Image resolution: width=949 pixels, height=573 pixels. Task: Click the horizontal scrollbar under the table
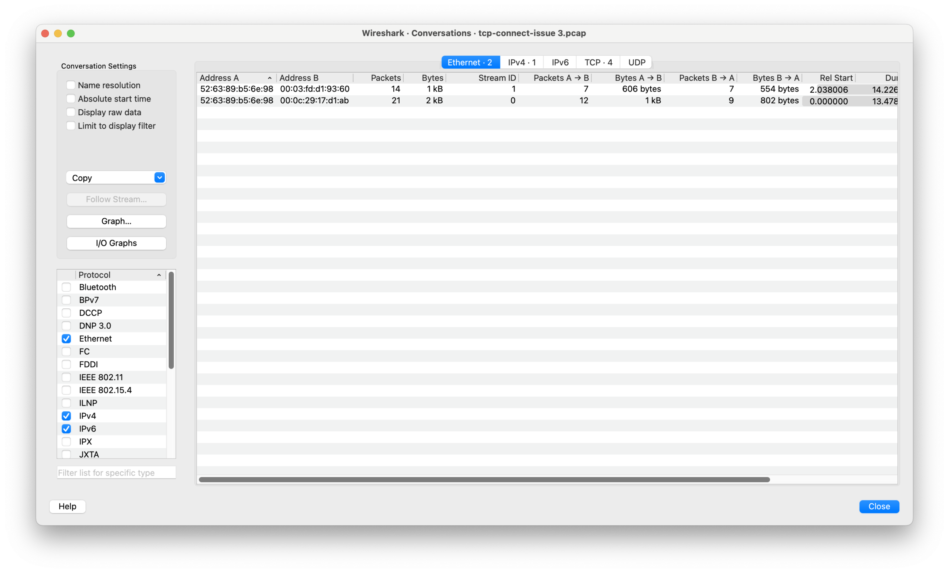coord(484,480)
